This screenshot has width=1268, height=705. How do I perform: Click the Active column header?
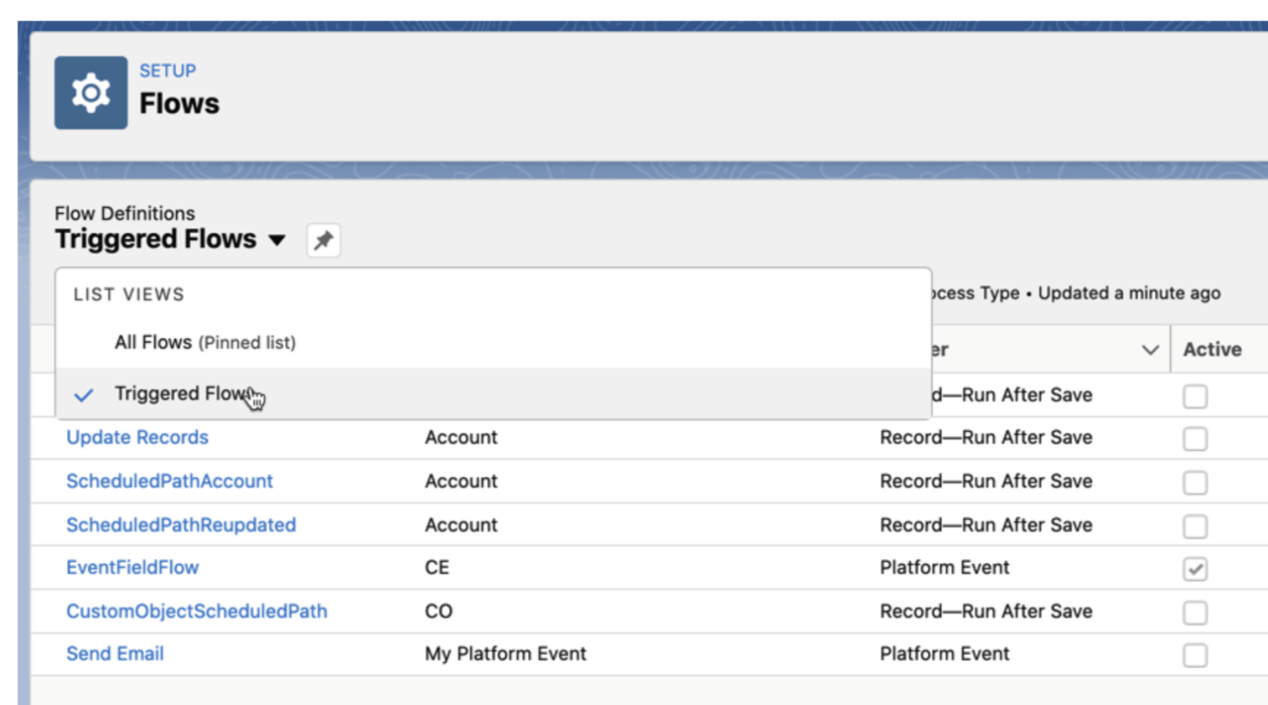click(x=1211, y=350)
